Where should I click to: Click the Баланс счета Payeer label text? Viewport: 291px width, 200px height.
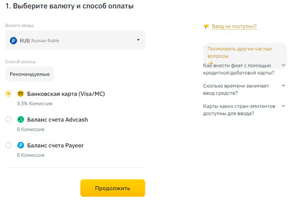pos(56,146)
